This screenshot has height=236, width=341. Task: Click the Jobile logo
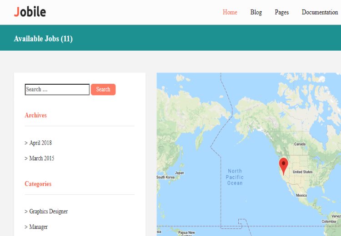click(30, 12)
